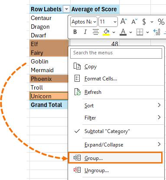Screen dimensions: 166x180
Task: Increase font size with large A icon
Action: click(124, 22)
